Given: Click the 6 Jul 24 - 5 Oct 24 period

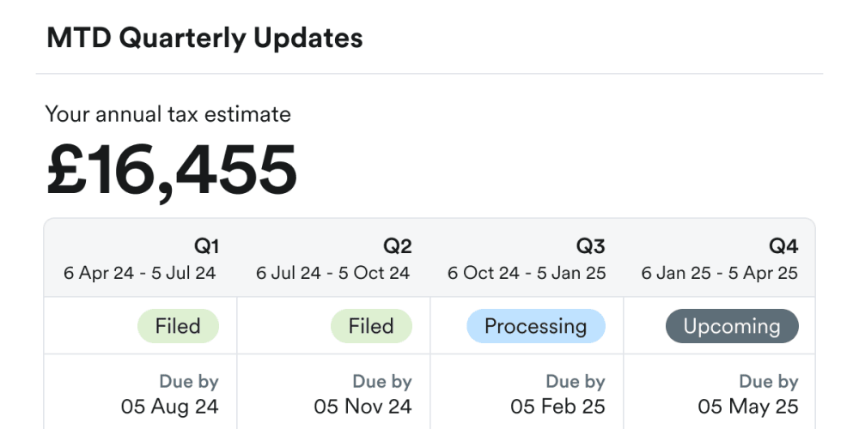Looking at the screenshot, I should point(333,274).
